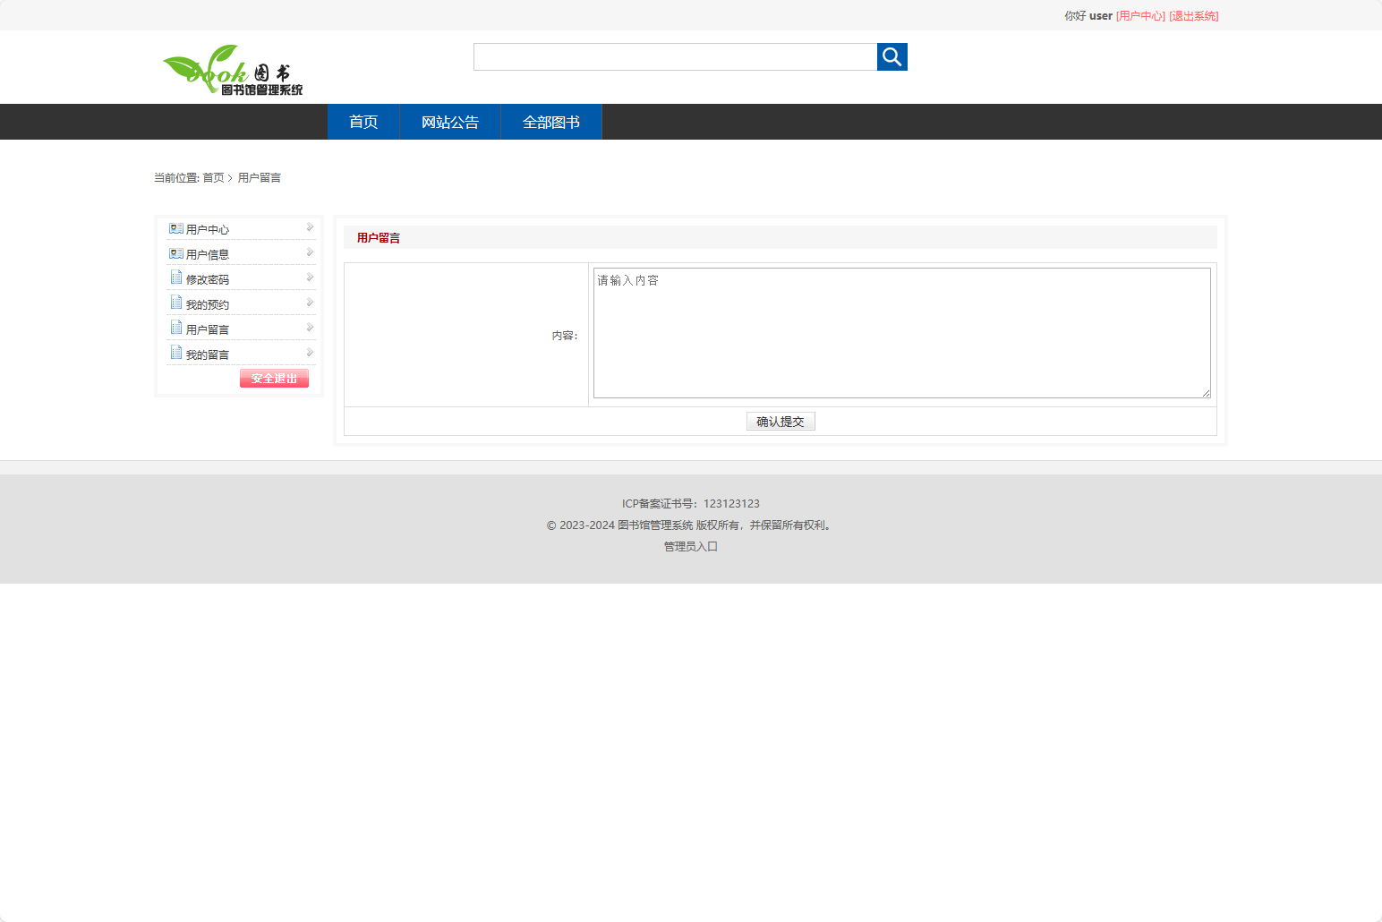This screenshot has width=1382, height=922.
Task: Click the arrow at right of 我的预约 row
Action: click(x=310, y=303)
